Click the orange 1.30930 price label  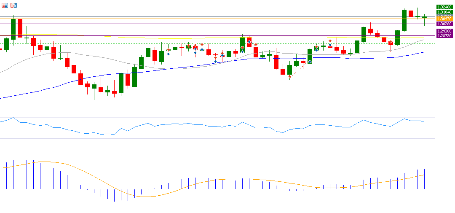coord(444,19)
